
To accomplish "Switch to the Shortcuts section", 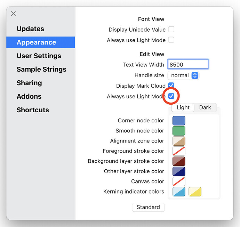I will click(33, 110).
